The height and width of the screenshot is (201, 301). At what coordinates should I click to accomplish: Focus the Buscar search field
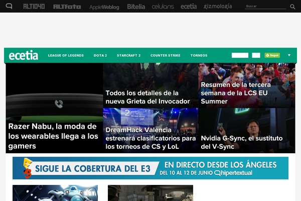pyautogui.click(x=265, y=7)
